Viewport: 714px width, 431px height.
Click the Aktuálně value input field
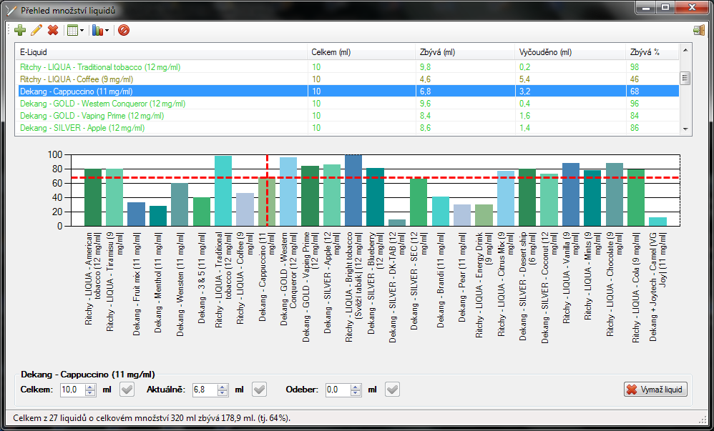[205, 390]
